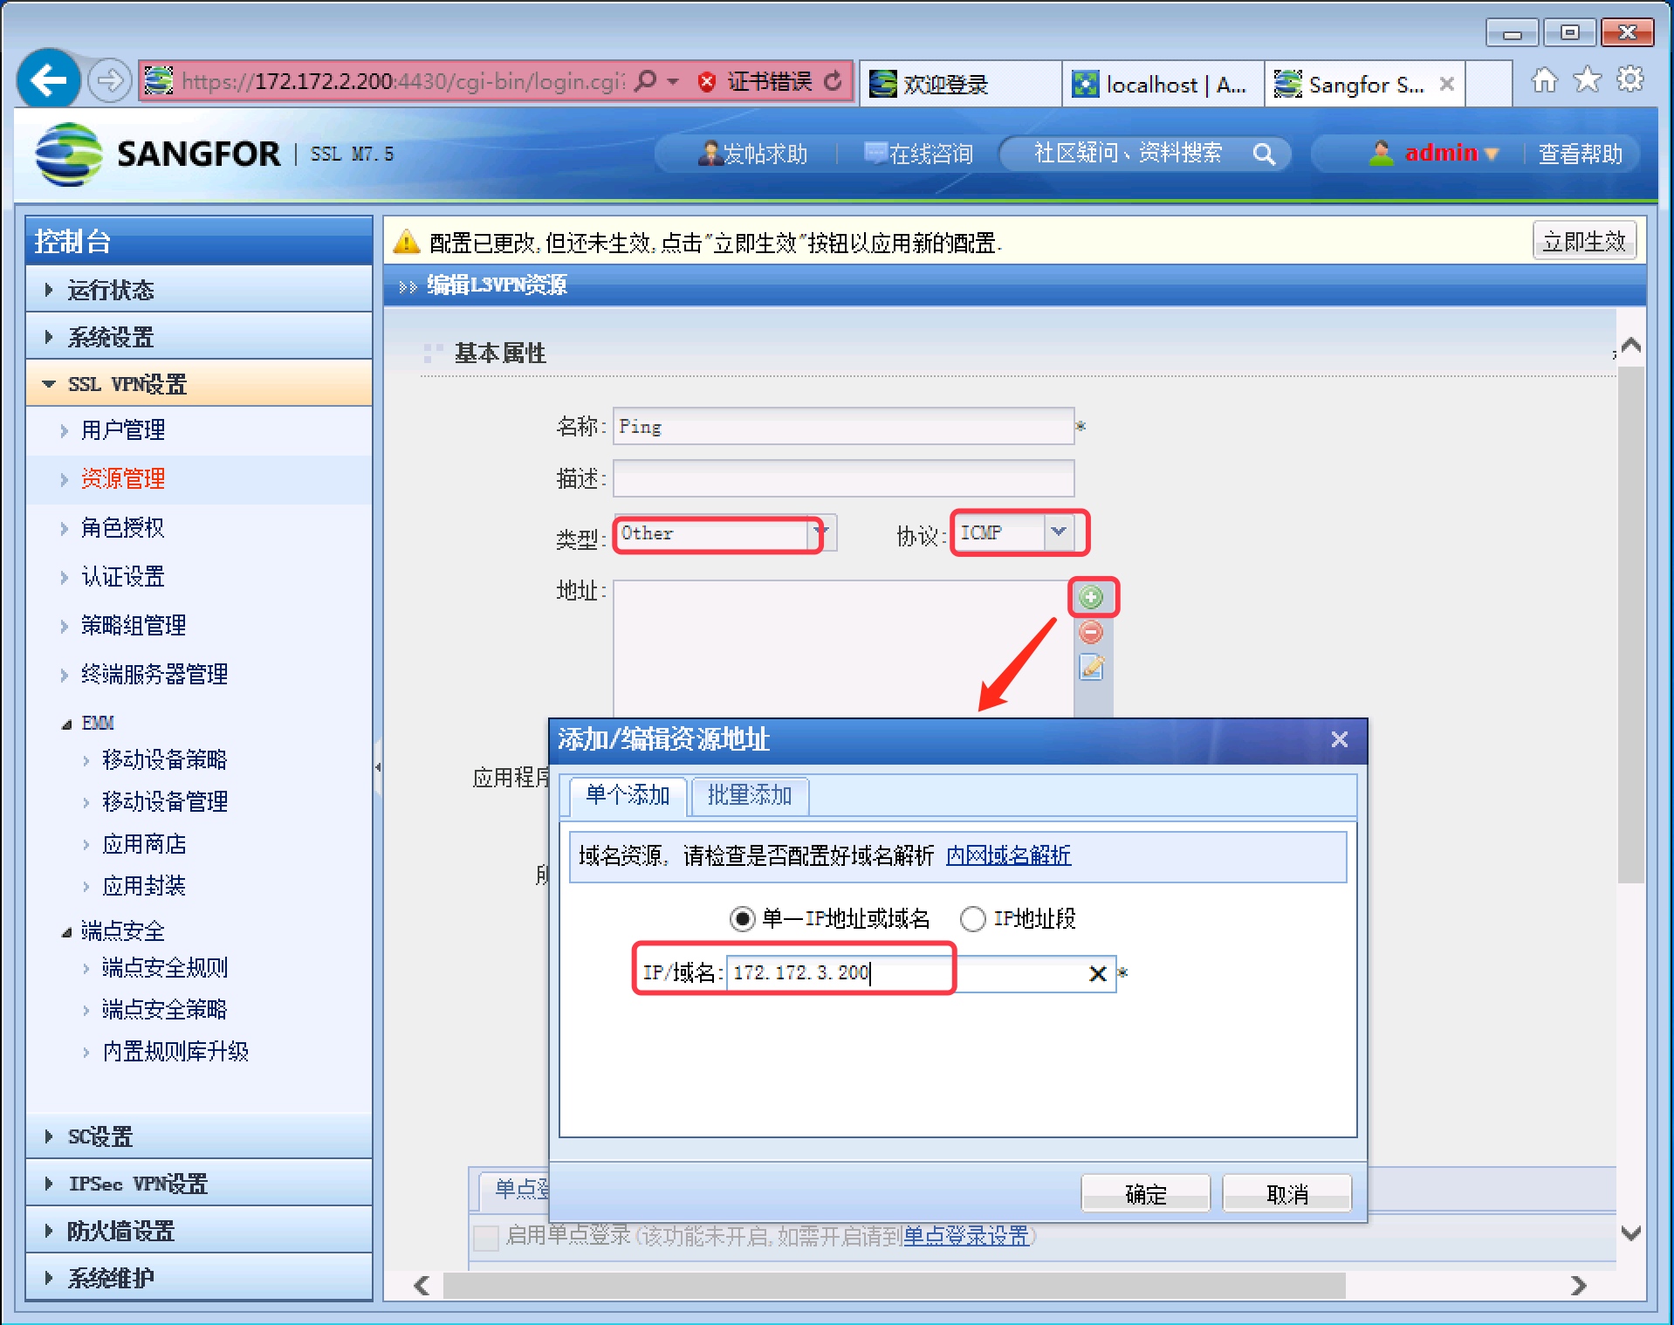Screen dimensions: 1674x1325
Task: Click the certificate error shield icon
Action: (x=708, y=82)
